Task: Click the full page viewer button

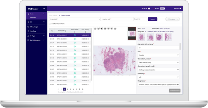Action: pyautogui.click(x=105, y=28)
